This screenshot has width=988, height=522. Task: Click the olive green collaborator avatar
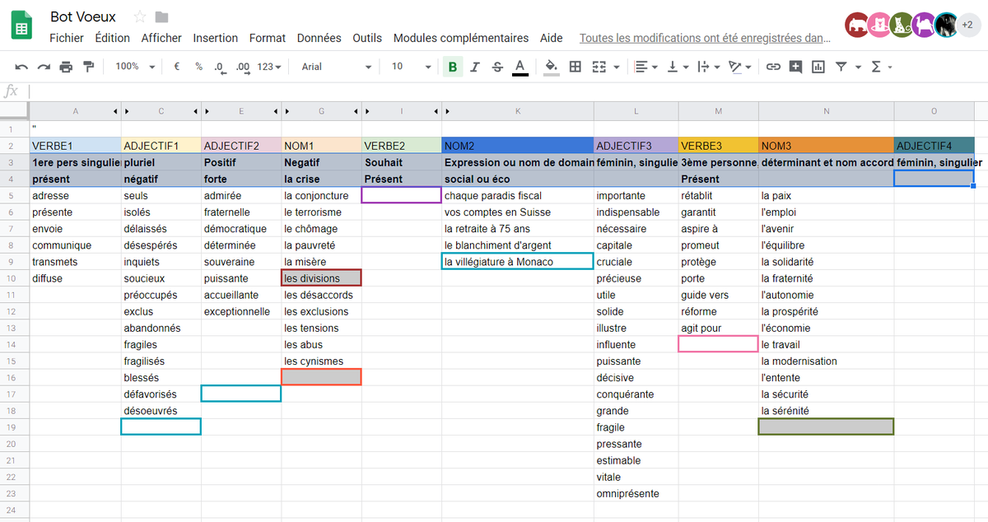click(x=902, y=25)
